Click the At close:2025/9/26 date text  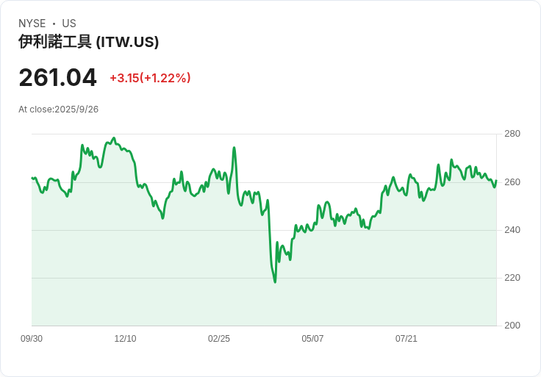point(58,109)
